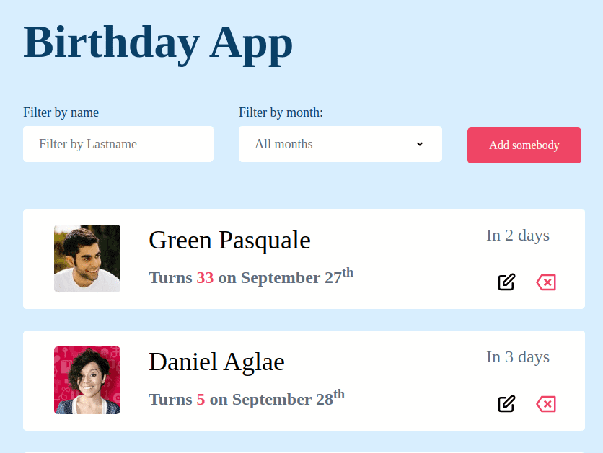Viewport: 603px width, 453px height.
Task: Click the dropdown chevron next to All months
Action: coord(419,144)
